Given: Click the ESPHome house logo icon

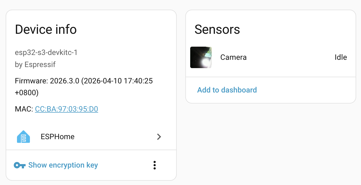Looking at the screenshot, I should 23,137.
